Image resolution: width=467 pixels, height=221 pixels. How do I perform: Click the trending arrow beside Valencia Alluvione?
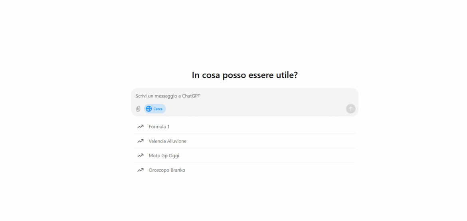pyautogui.click(x=140, y=141)
